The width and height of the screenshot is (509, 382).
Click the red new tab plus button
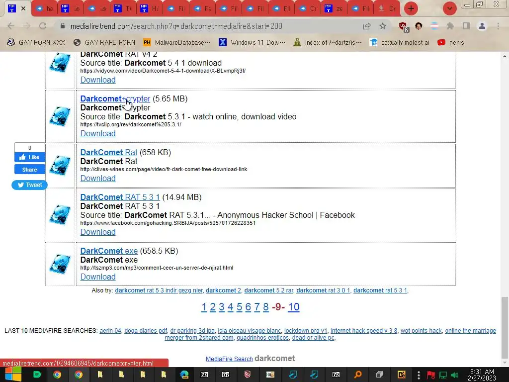coord(411,8)
